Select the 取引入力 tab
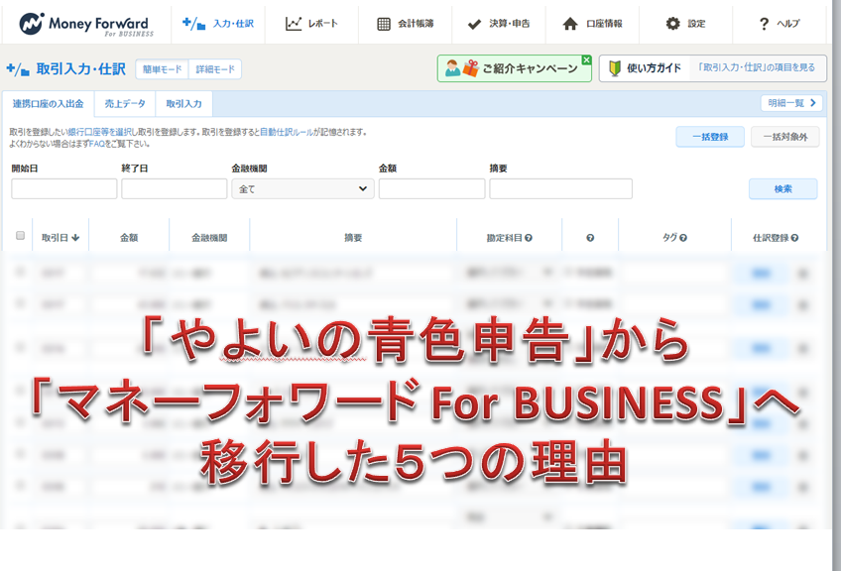Image resolution: width=841 pixels, height=571 pixels. (x=184, y=104)
